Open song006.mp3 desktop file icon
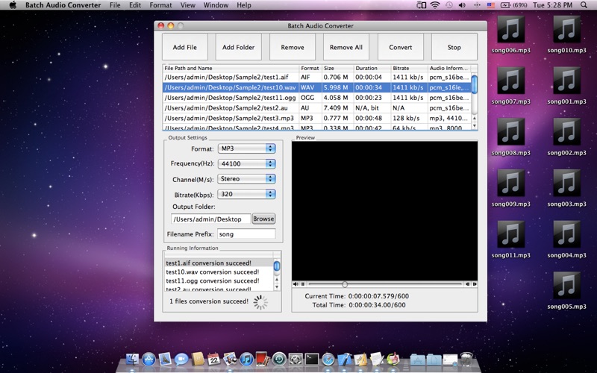 (x=510, y=34)
